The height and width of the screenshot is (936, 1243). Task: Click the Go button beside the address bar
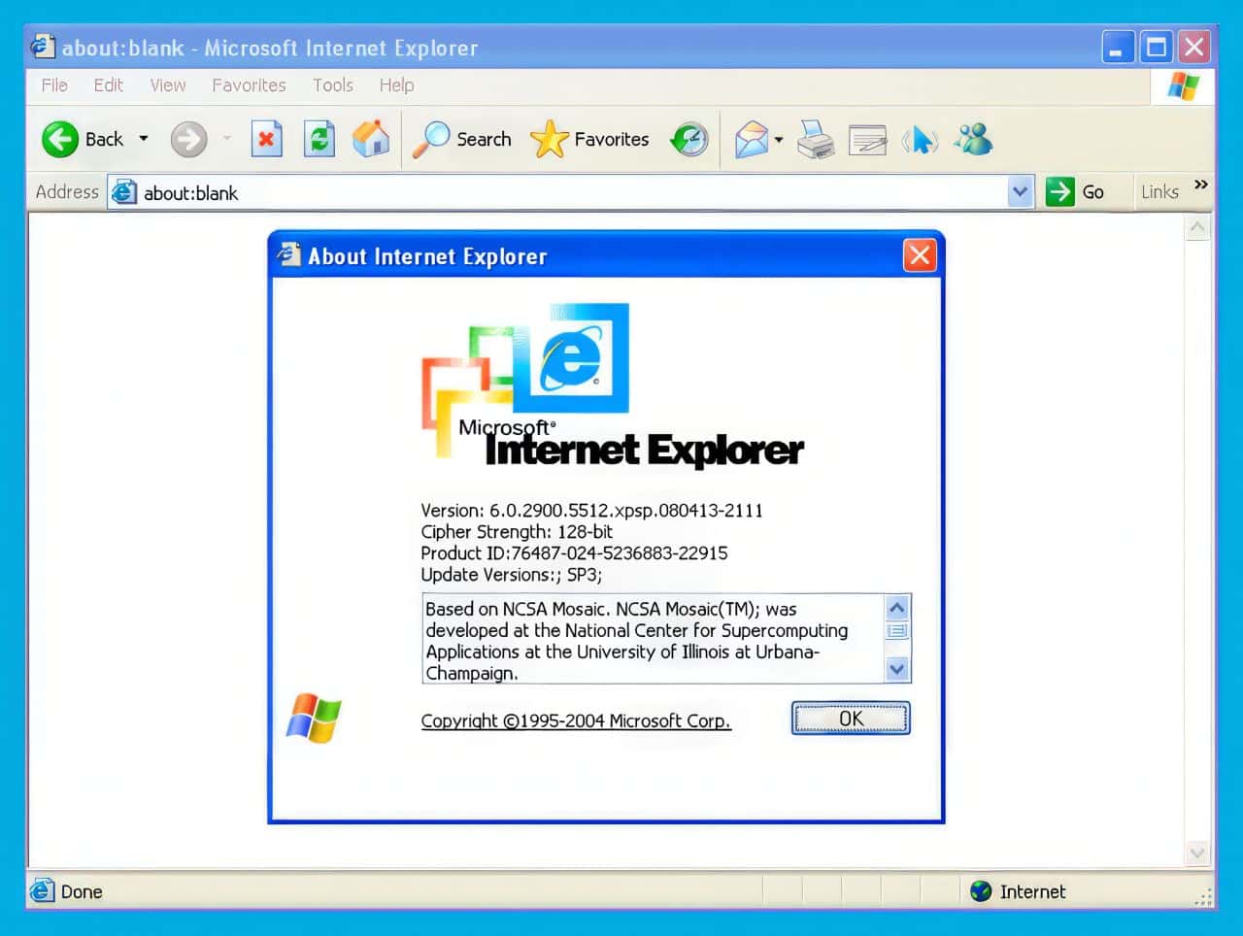1078,191
